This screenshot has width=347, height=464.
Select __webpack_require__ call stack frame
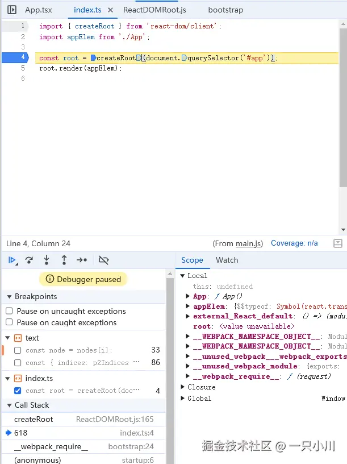pos(83,446)
